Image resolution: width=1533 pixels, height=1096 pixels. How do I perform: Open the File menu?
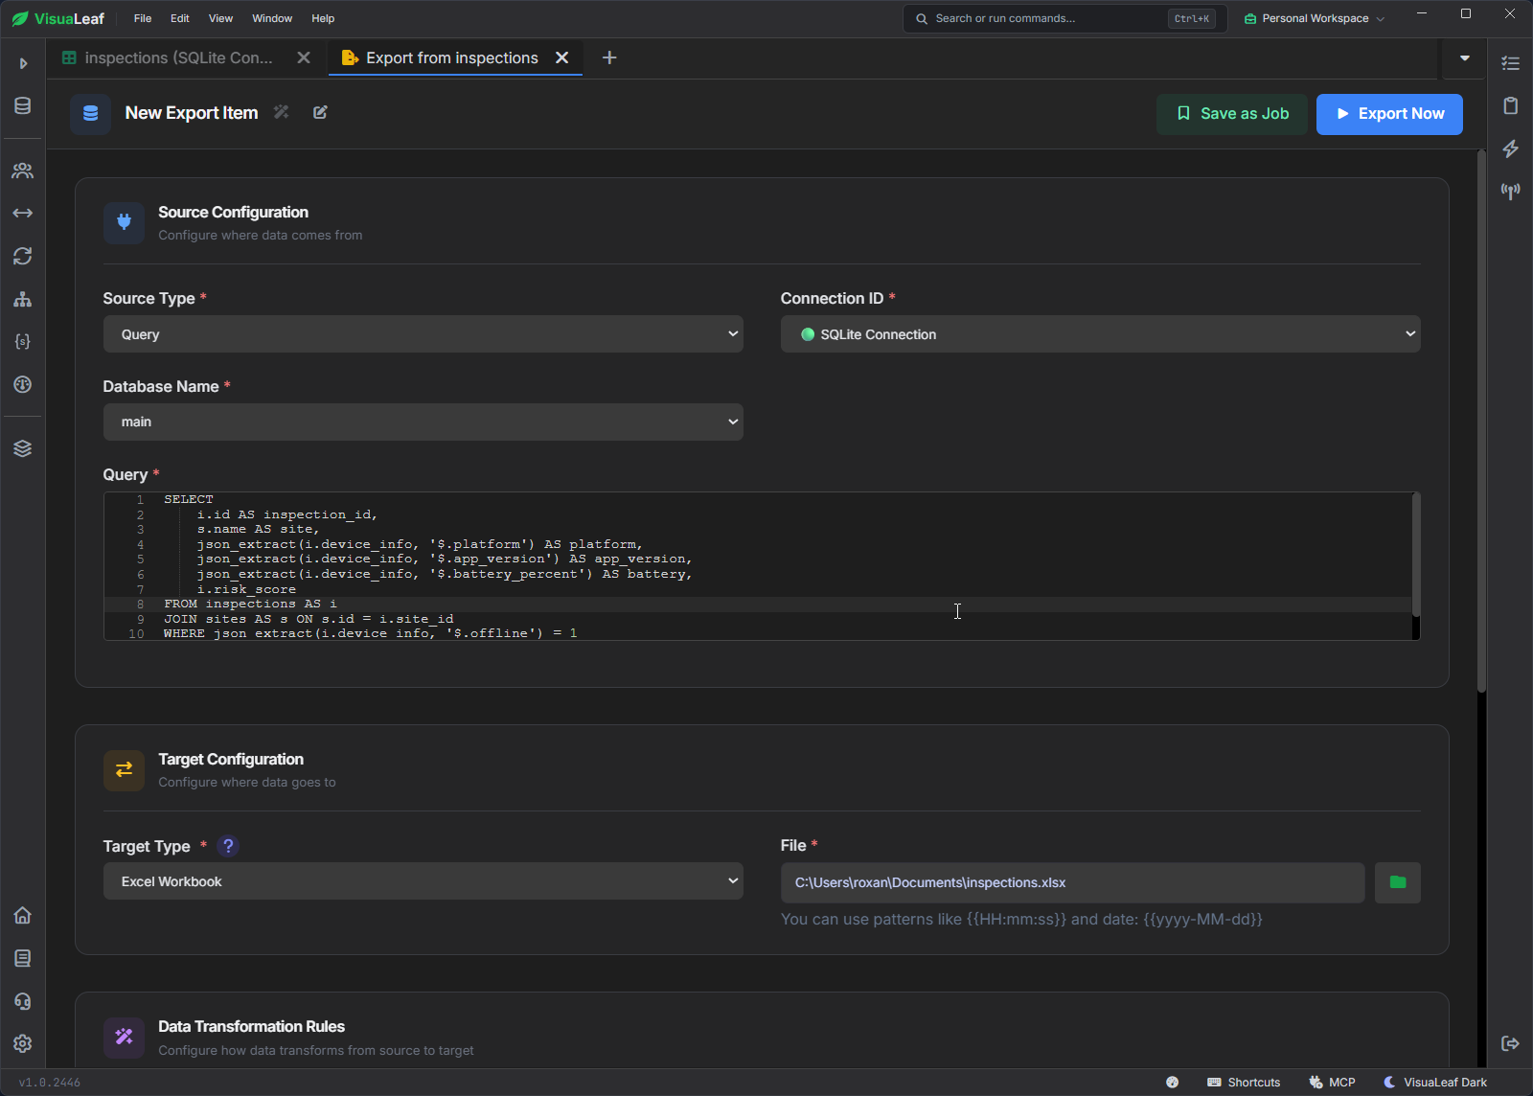[143, 18]
